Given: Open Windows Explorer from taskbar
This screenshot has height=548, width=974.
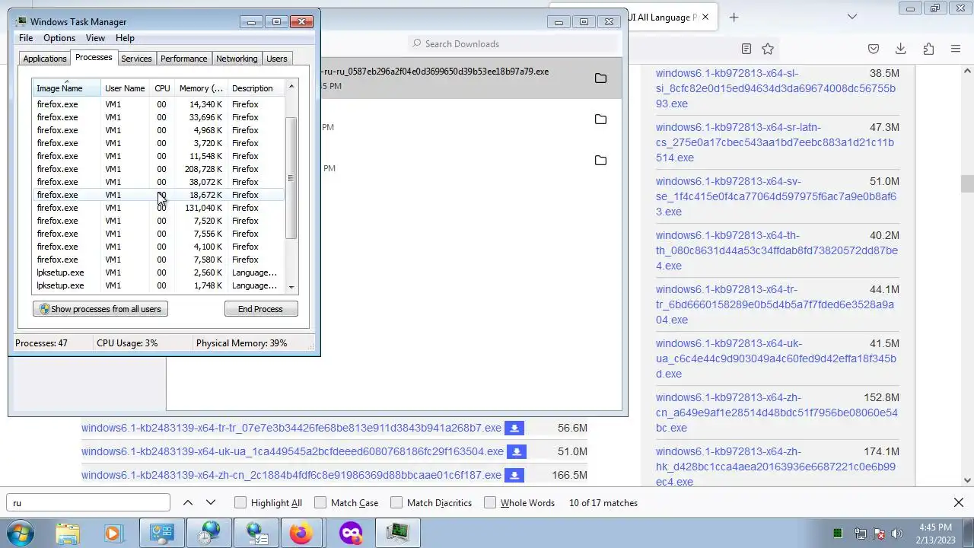Looking at the screenshot, I should tap(67, 533).
